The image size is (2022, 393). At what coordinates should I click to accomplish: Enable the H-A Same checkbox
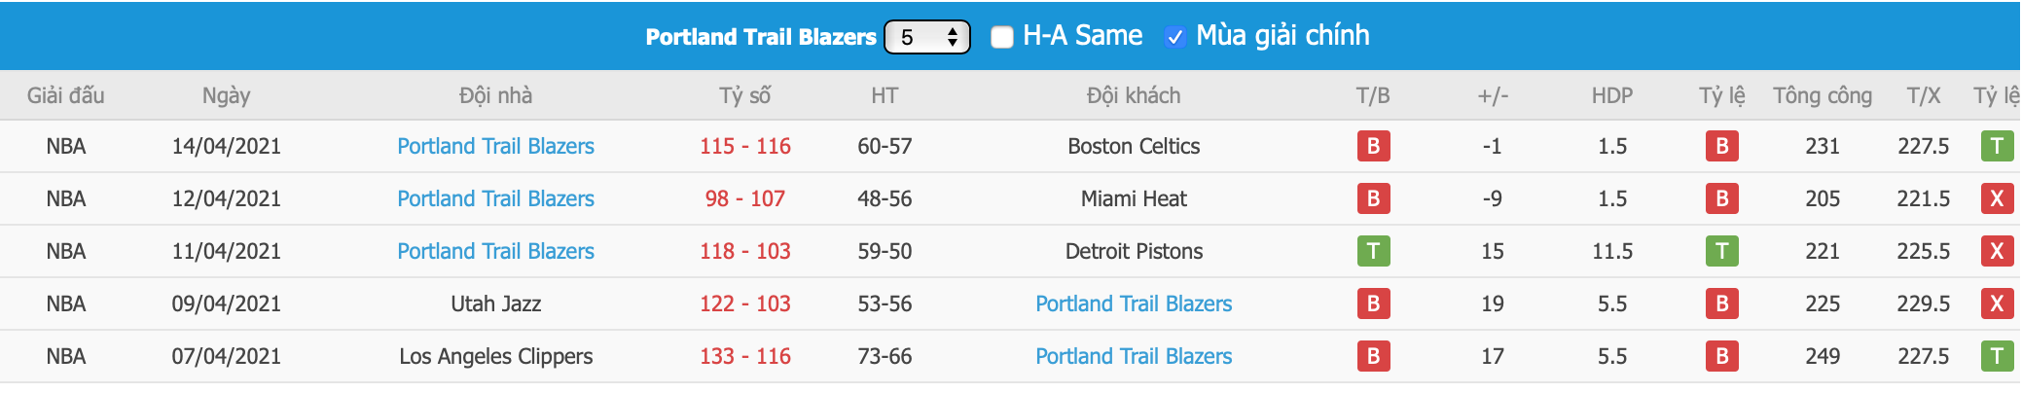pos(1002,37)
